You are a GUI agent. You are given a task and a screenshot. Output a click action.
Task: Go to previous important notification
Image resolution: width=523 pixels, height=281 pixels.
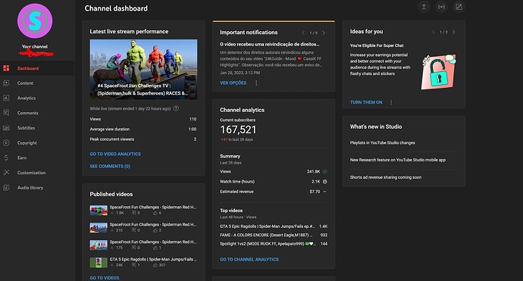coord(303,33)
